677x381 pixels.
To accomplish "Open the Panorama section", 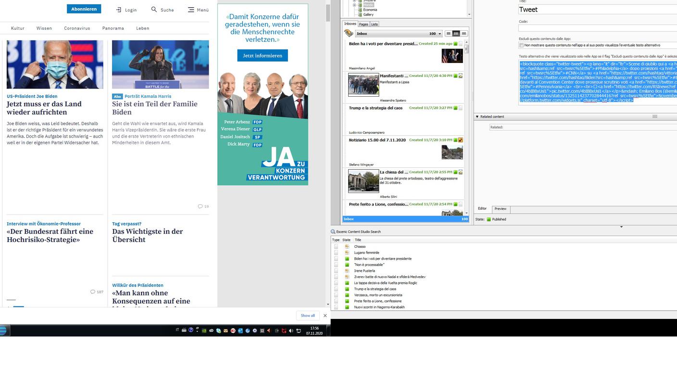I will point(113,28).
